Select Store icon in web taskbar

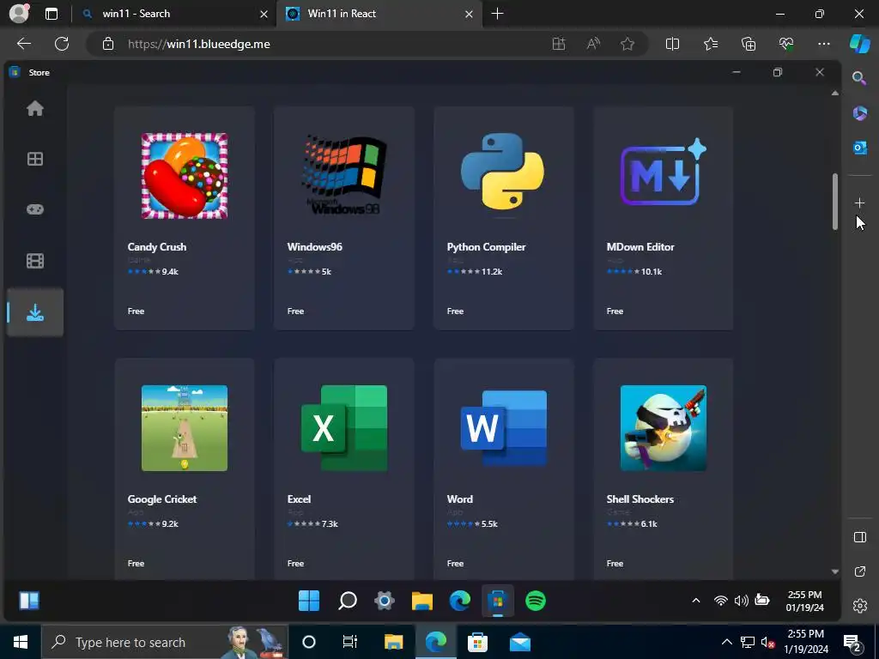pyautogui.click(x=497, y=601)
